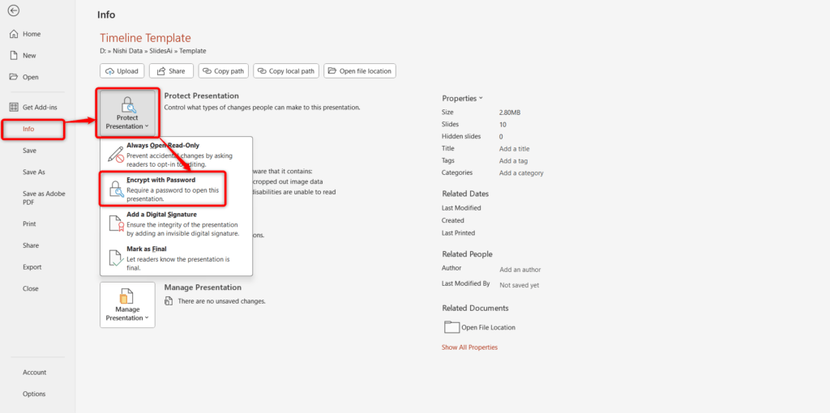Click the Mark as Final checkmark icon
The image size is (830, 413).
(x=116, y=258)
